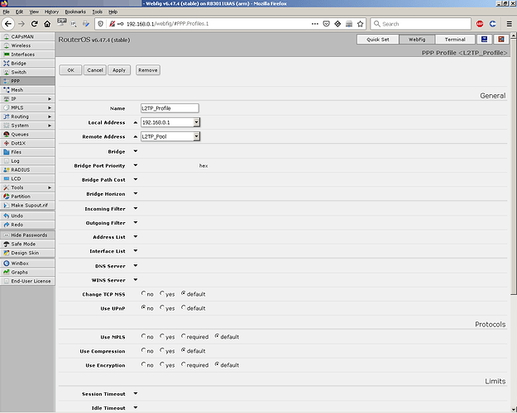This screenshot has width=517, height=413.
Task: Expand the Session Timeout field
Action: pyautogui.click(x=136, y=393)
